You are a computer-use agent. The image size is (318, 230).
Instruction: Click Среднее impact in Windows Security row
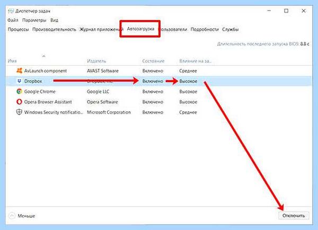[x=188, y=112]
